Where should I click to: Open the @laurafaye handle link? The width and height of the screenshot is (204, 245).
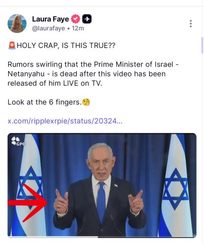[49, 28]
